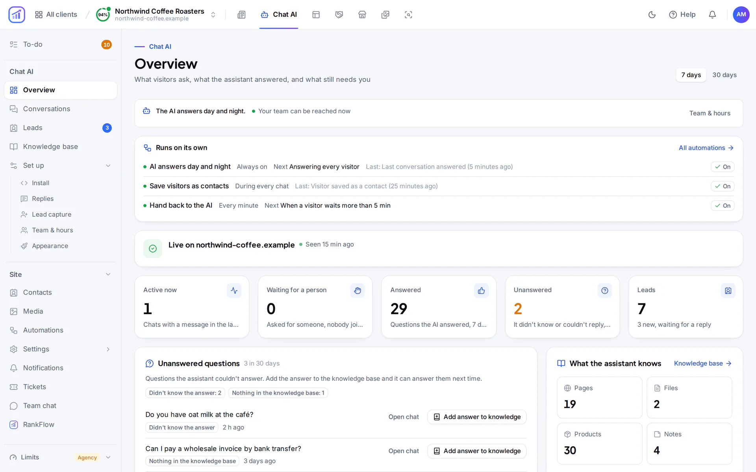This screenshot has width=756, height=472.
Task: Toggle dark mode moon icon
Action: tap(652, 15)
